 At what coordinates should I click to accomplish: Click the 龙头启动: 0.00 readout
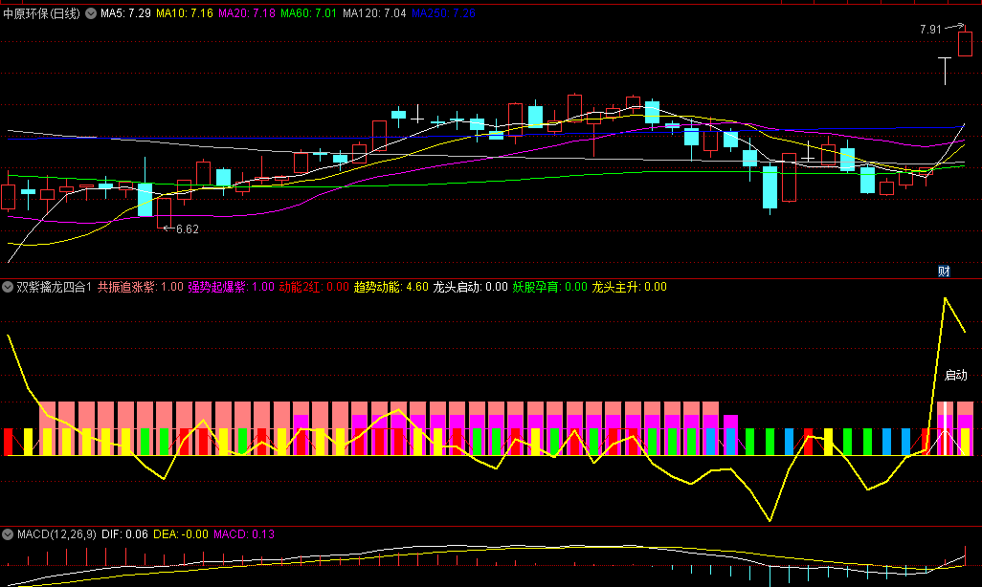(x=470, y=287)
